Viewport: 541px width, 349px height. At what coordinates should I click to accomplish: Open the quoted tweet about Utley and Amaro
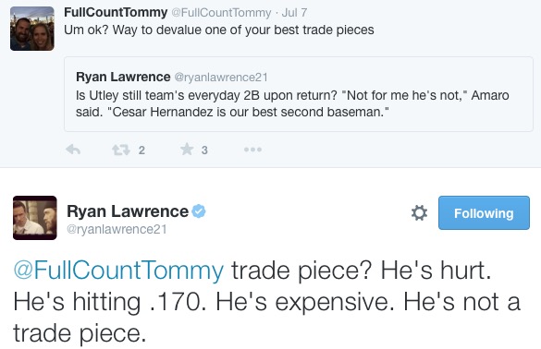(299, 94)
